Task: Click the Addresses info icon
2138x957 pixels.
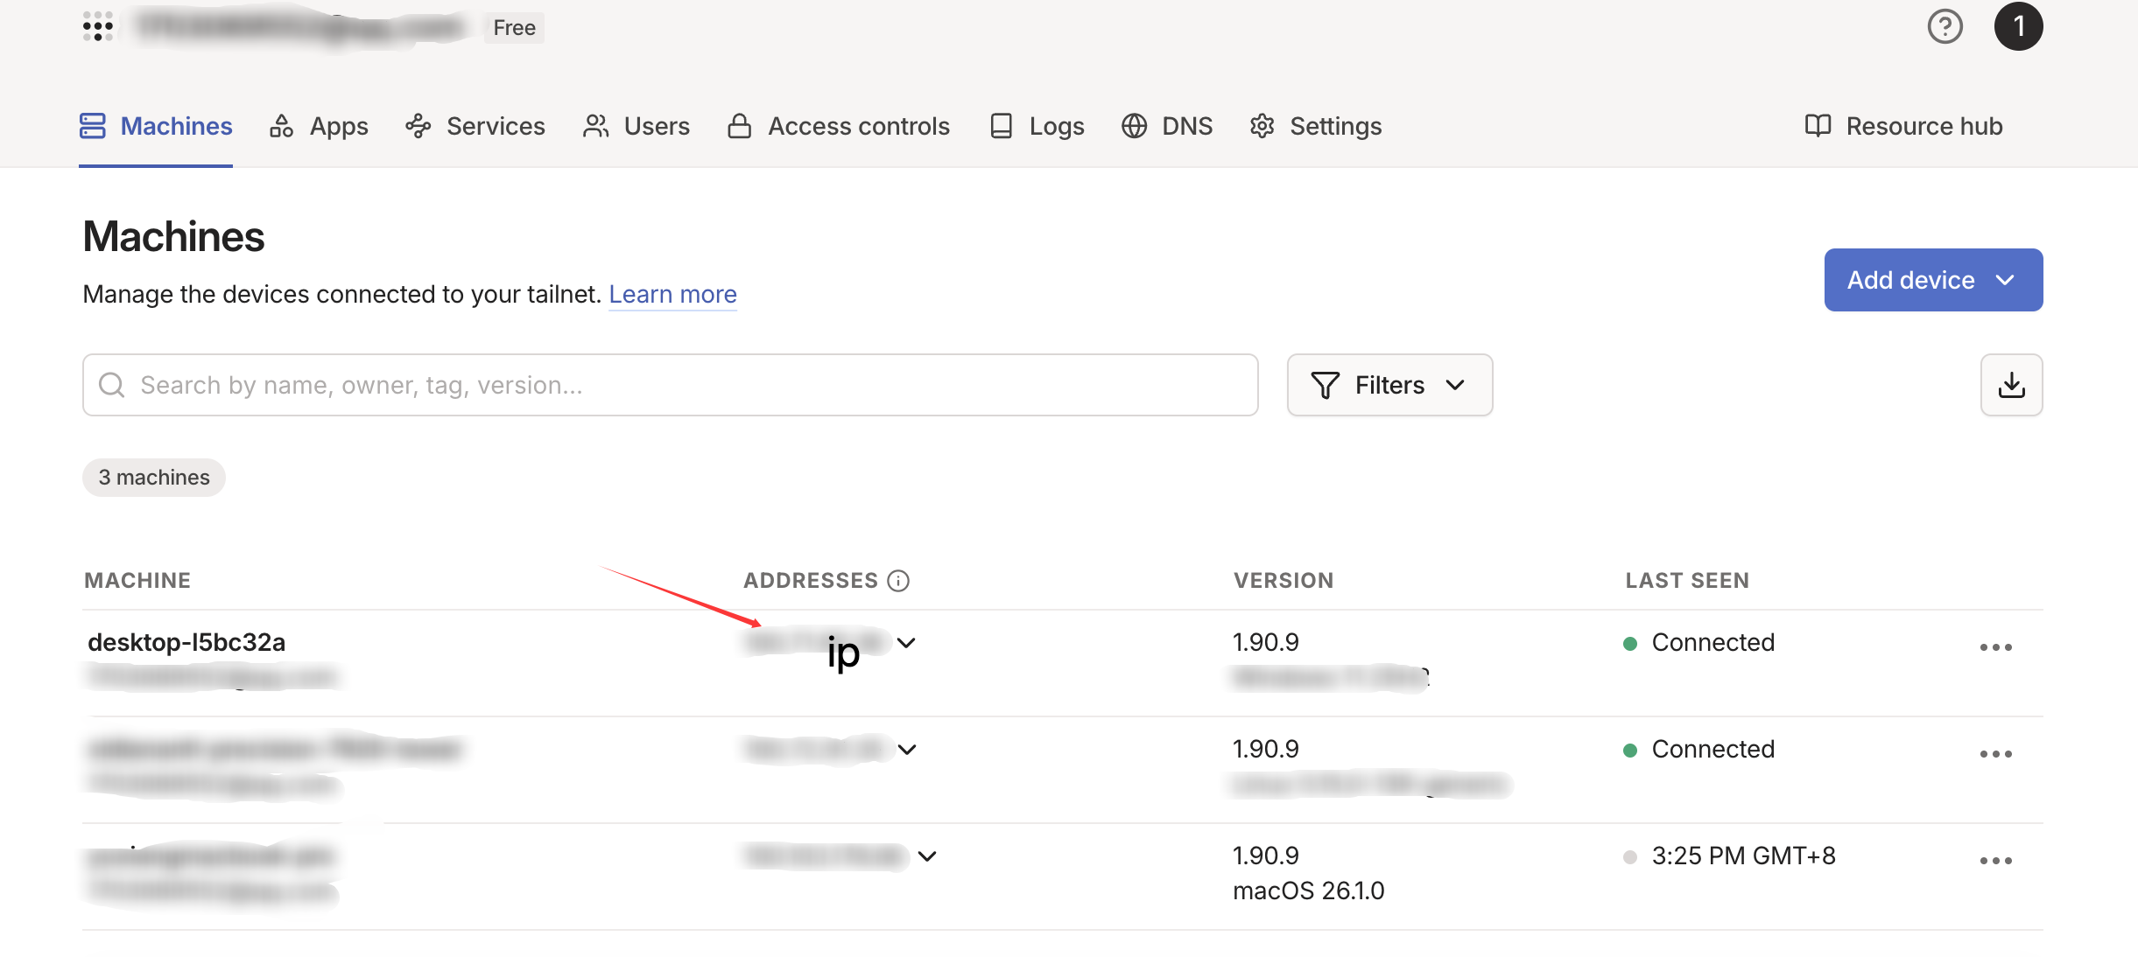Action: (x=898, y=581)
